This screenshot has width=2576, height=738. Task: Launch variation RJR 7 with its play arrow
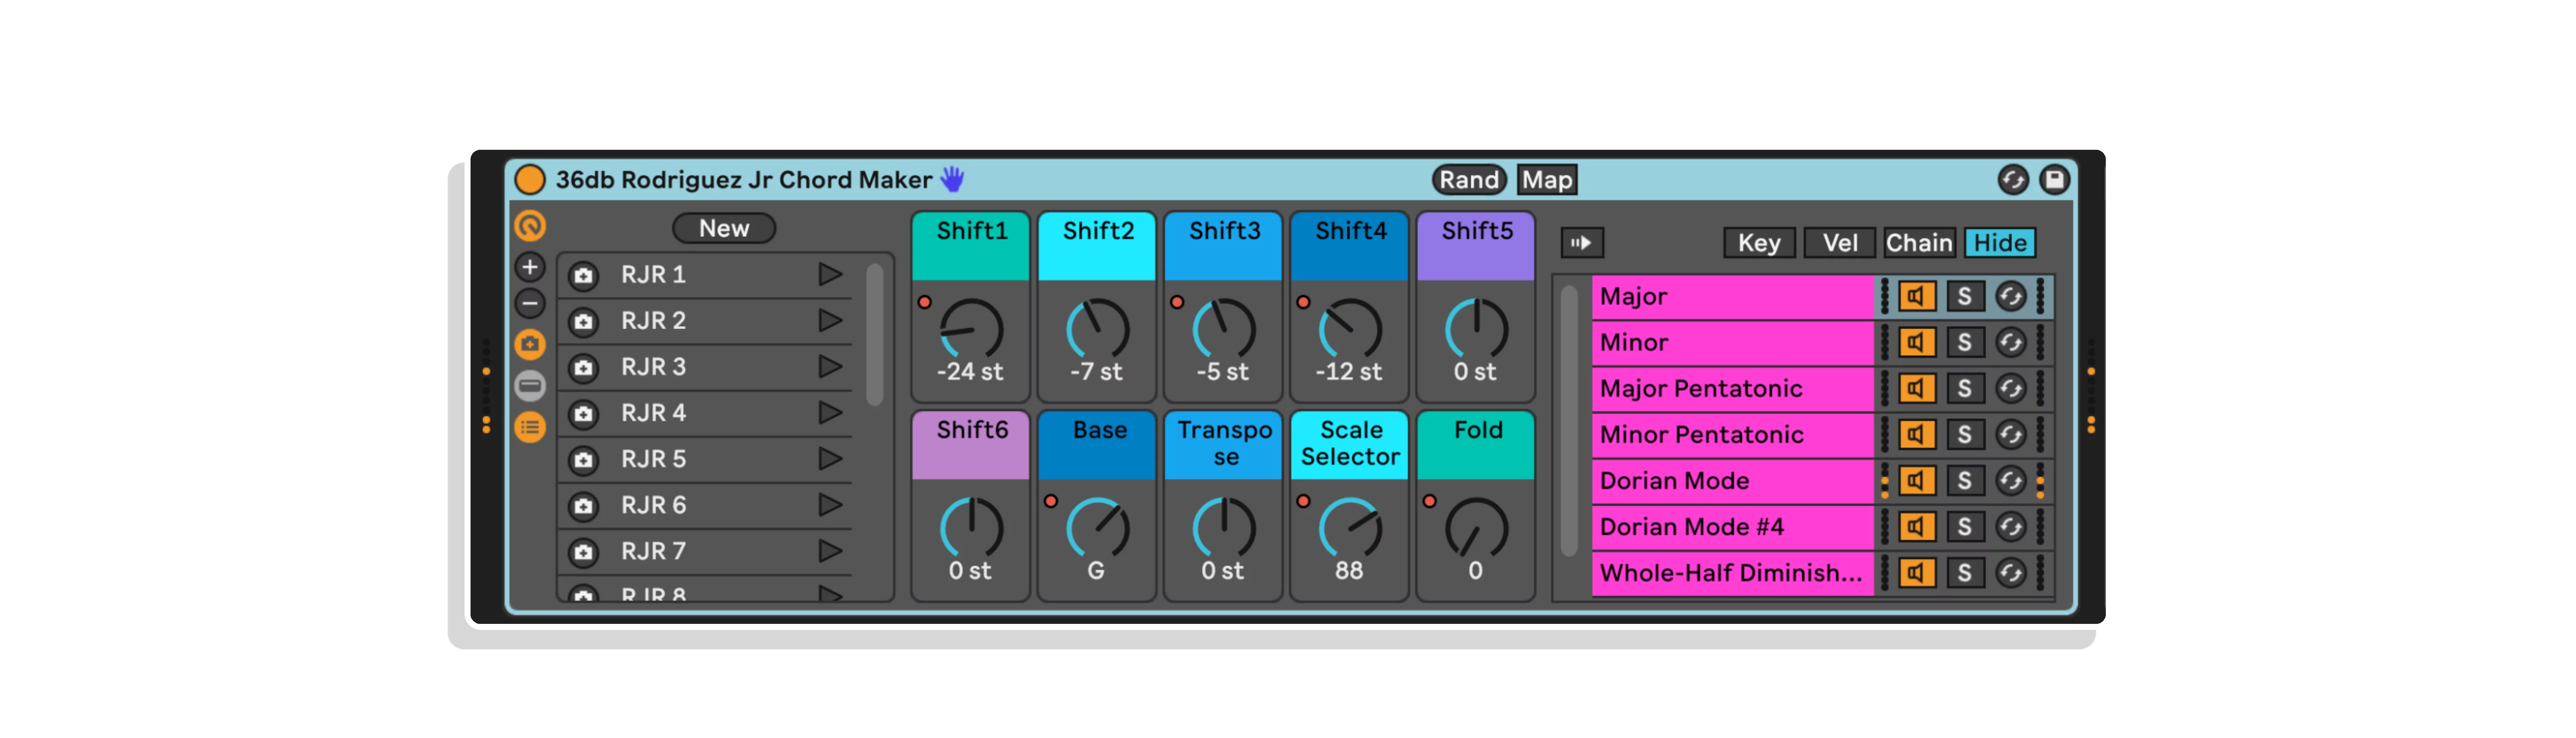pos(830,550)
